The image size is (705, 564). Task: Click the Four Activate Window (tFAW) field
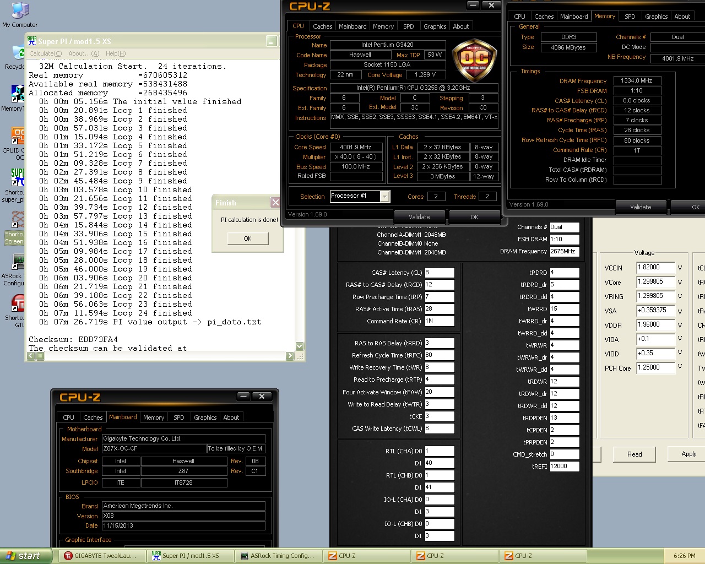coord(439,392)
